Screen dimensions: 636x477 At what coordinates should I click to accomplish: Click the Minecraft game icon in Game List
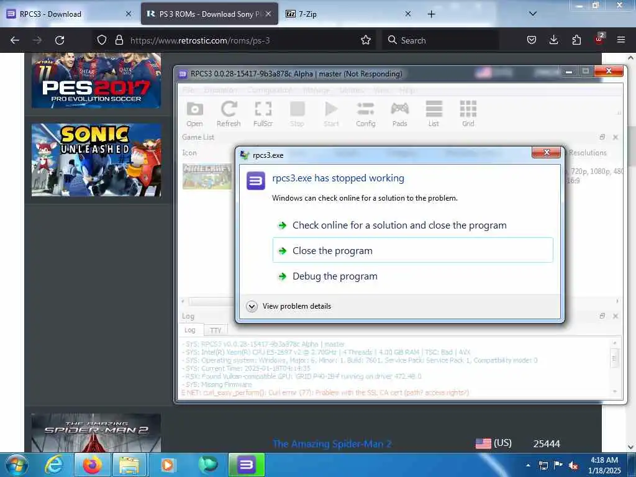[x=207, y=176]
